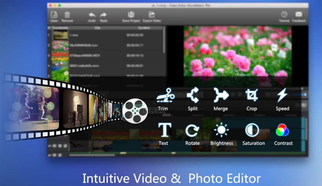Click the Redo arrow icon
322x186 pixels.
(x=104, y=15)
